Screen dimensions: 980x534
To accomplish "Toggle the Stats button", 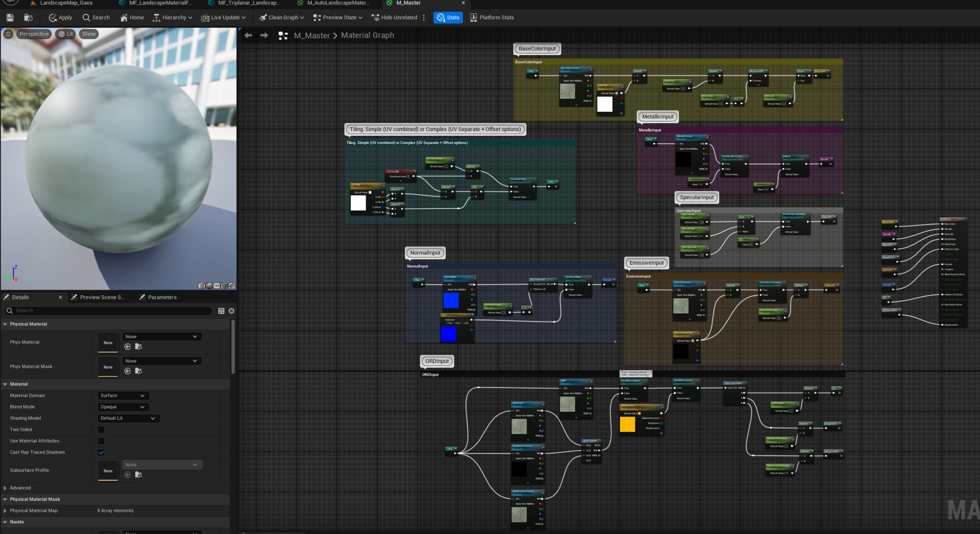I will tap(448, 17).
